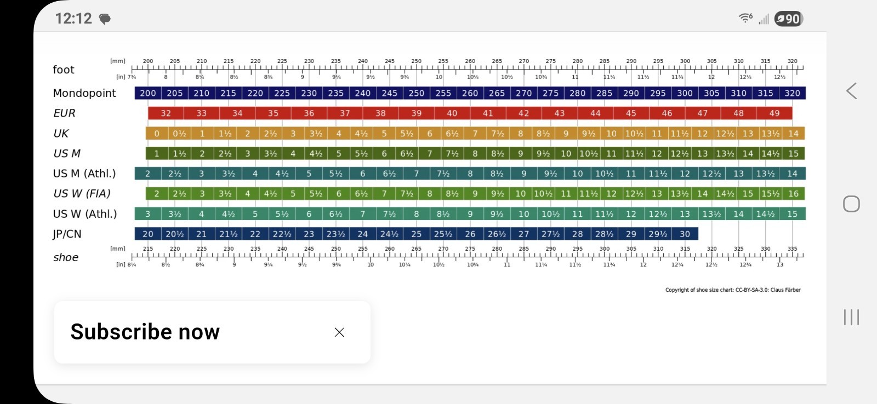Open the recent apps button
Viewport: 877px width, 404px height.
(851, 317)
